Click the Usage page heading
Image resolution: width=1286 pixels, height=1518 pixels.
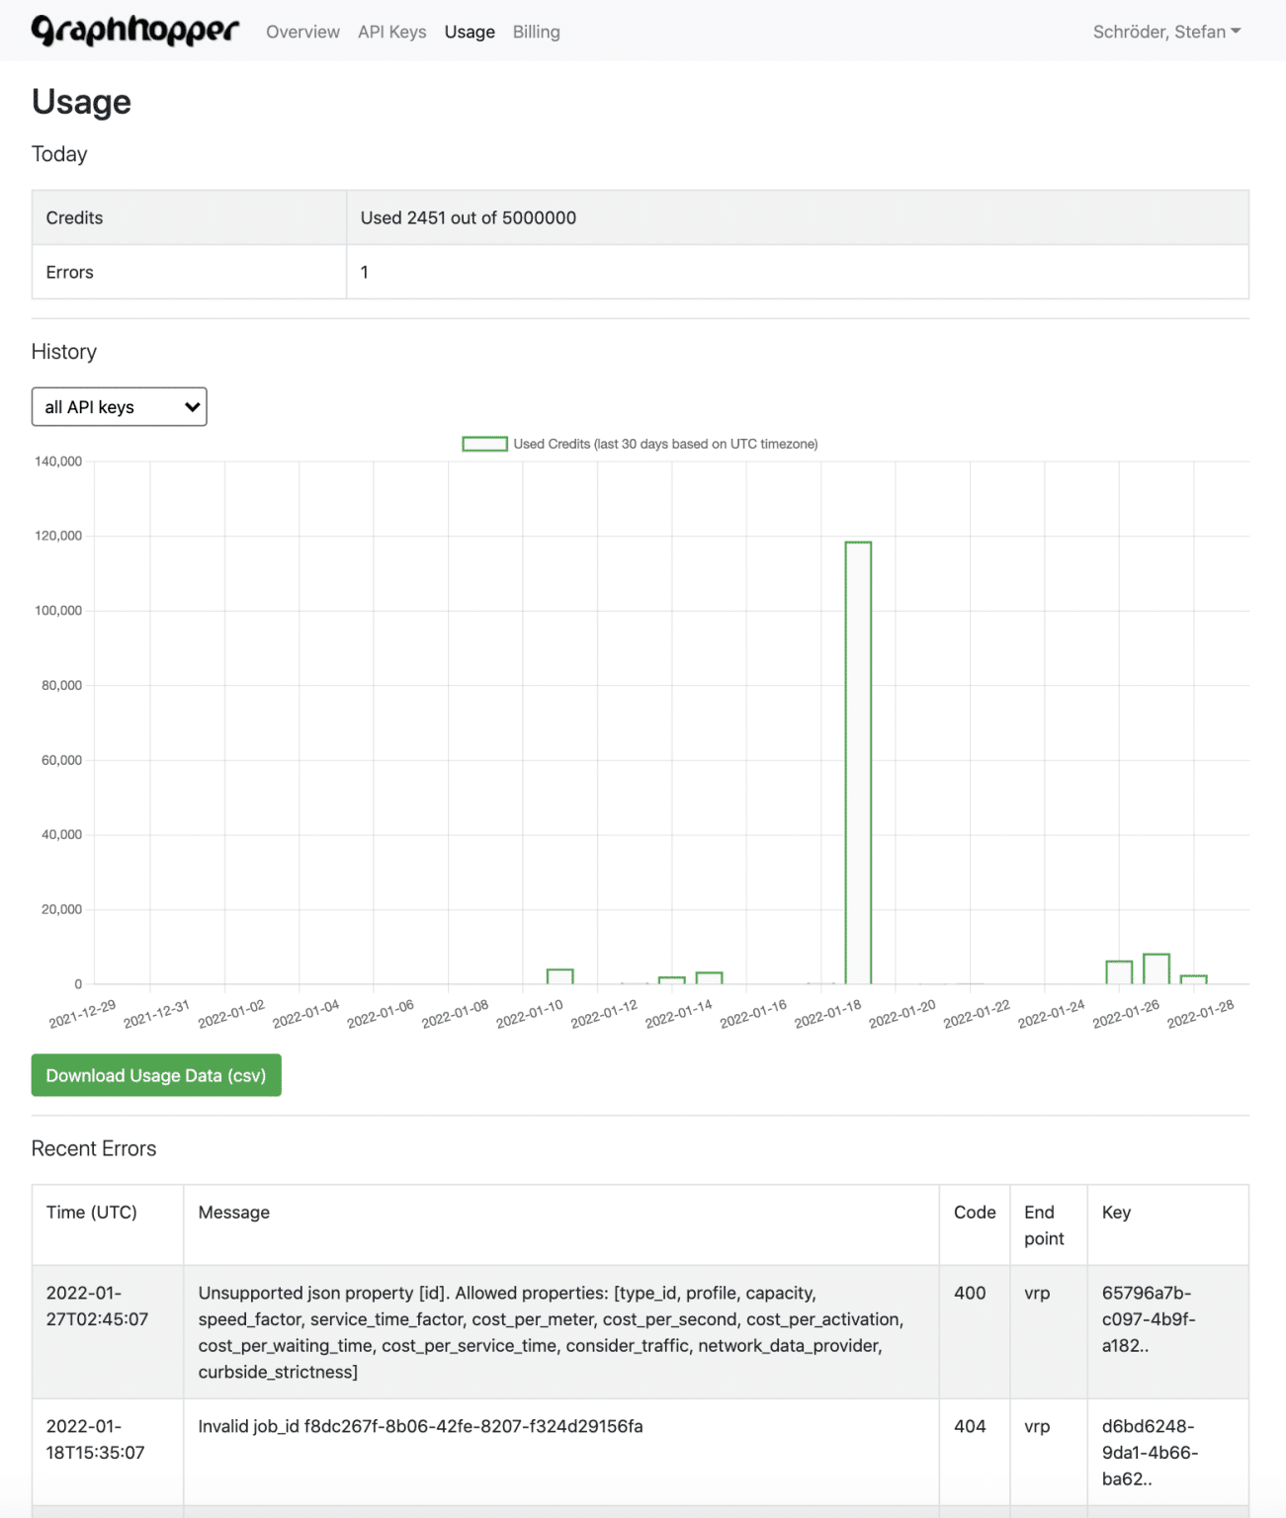click(81, 101)
